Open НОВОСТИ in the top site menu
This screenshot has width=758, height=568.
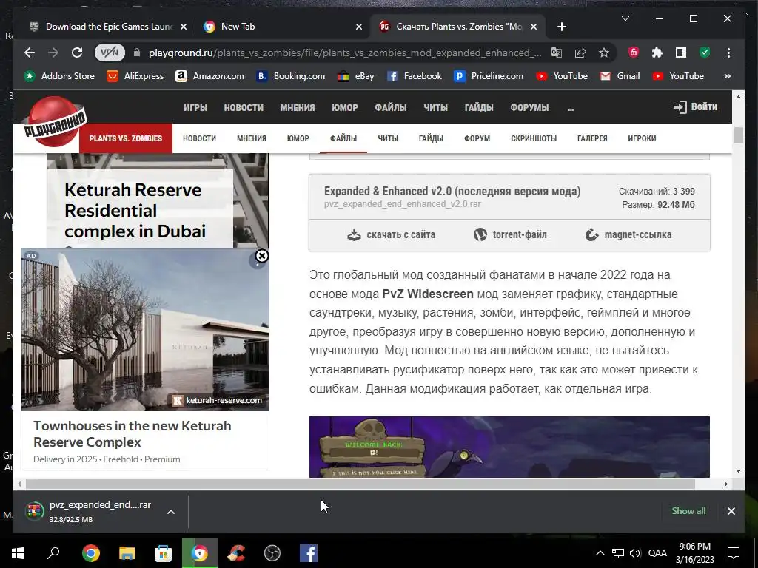[244, 107]
